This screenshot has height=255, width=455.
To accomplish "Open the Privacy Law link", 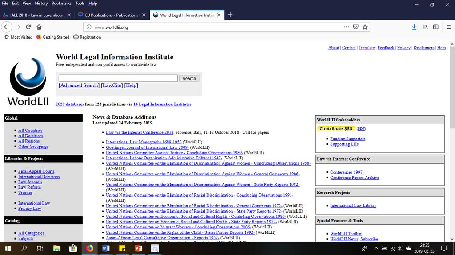I will [x=30, y=209].
